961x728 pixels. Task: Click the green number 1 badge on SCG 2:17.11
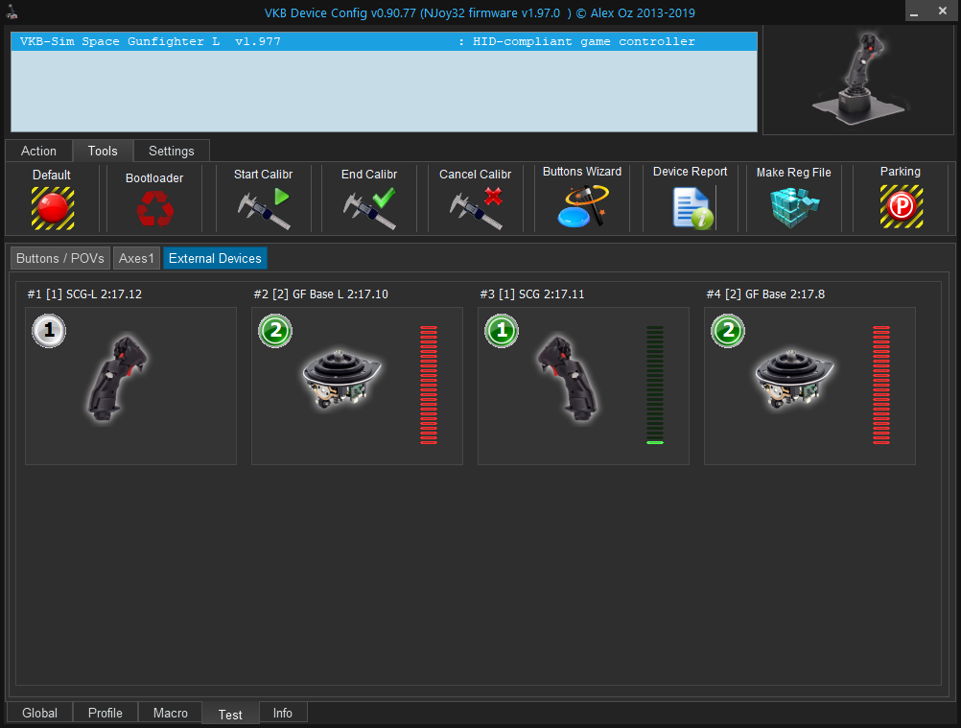[x=502, y=331]
